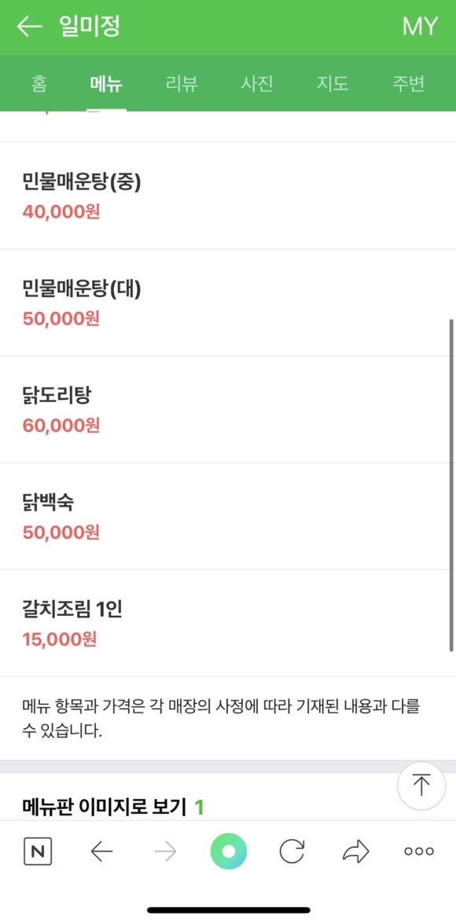Tap the back arrow beside 일미정
Screen dimensions: 456x923
coord(29,27)
